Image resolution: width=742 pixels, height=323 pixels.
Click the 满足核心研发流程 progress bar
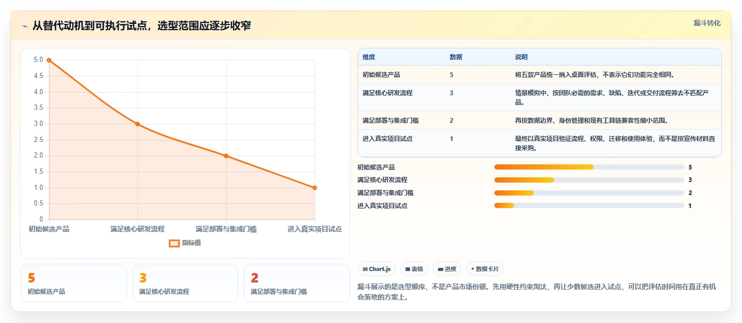tap(589, 180)
